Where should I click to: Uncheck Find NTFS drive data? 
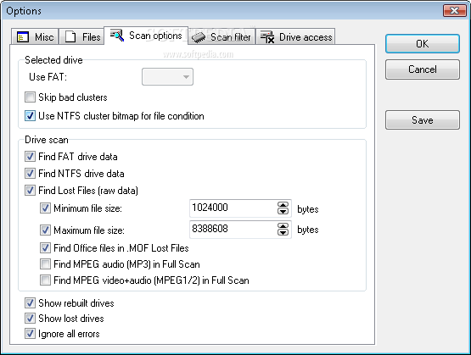pyautogui.click(x=30, y=174)
